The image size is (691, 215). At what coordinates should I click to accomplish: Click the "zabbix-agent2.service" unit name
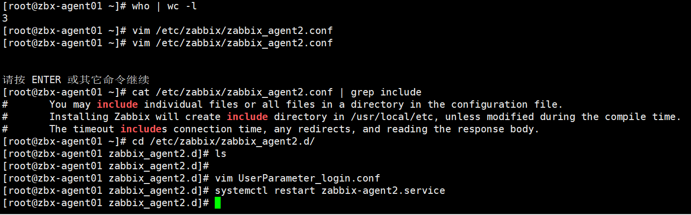click(383, 190)
